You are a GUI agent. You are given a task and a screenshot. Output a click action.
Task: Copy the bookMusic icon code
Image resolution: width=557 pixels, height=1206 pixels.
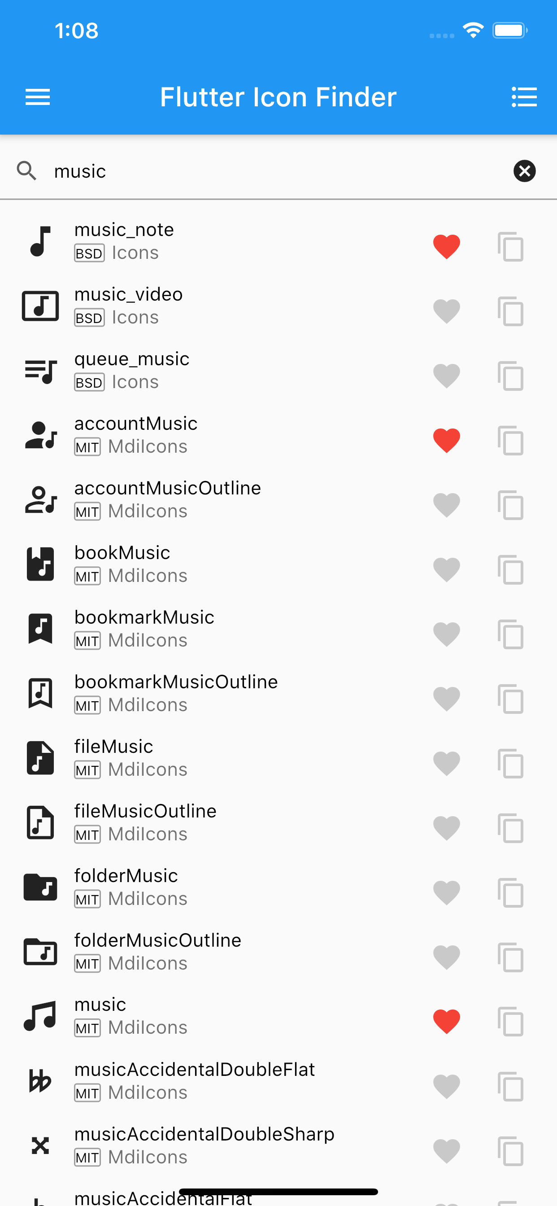tap(510, 569)
